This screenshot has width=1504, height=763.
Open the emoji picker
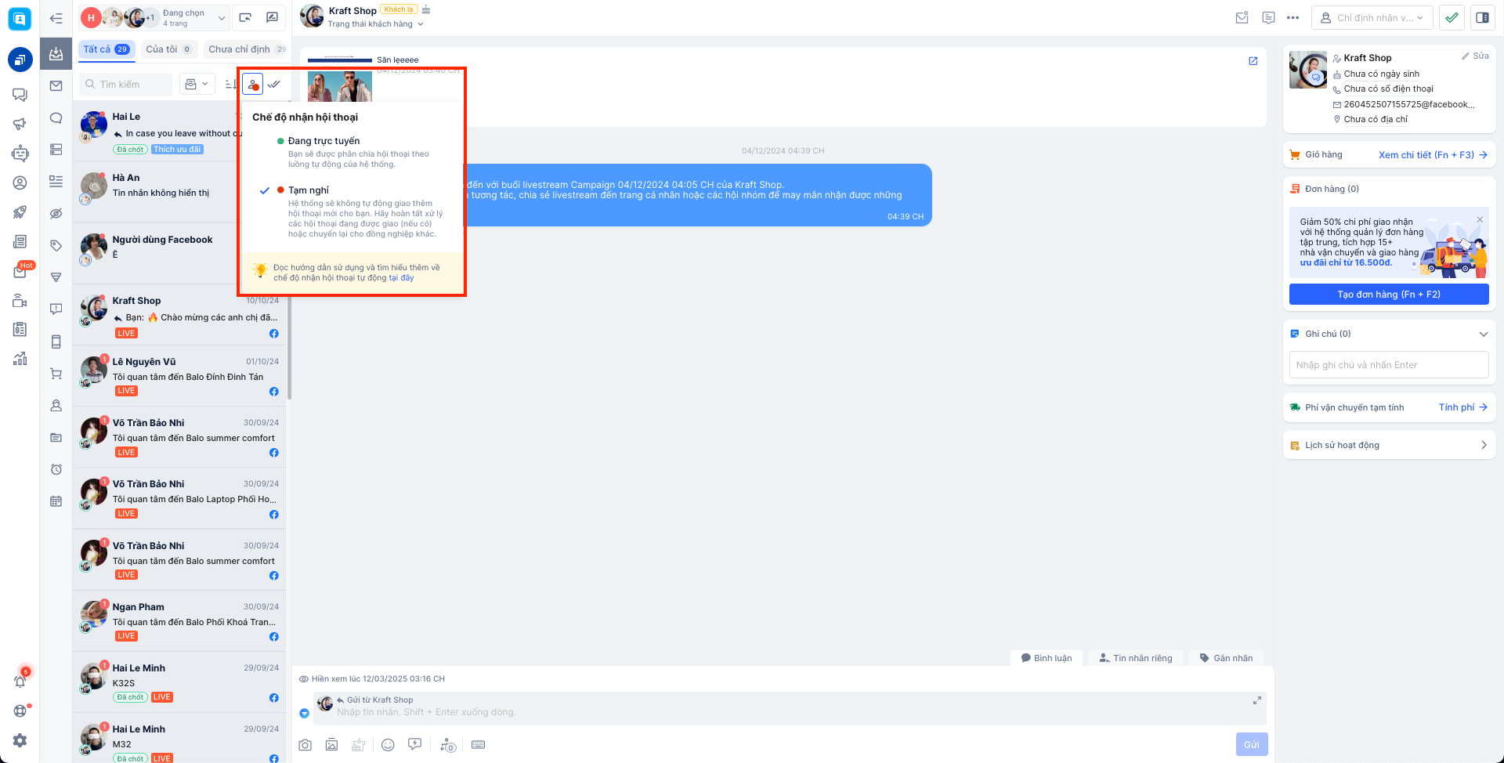[388, 745]
